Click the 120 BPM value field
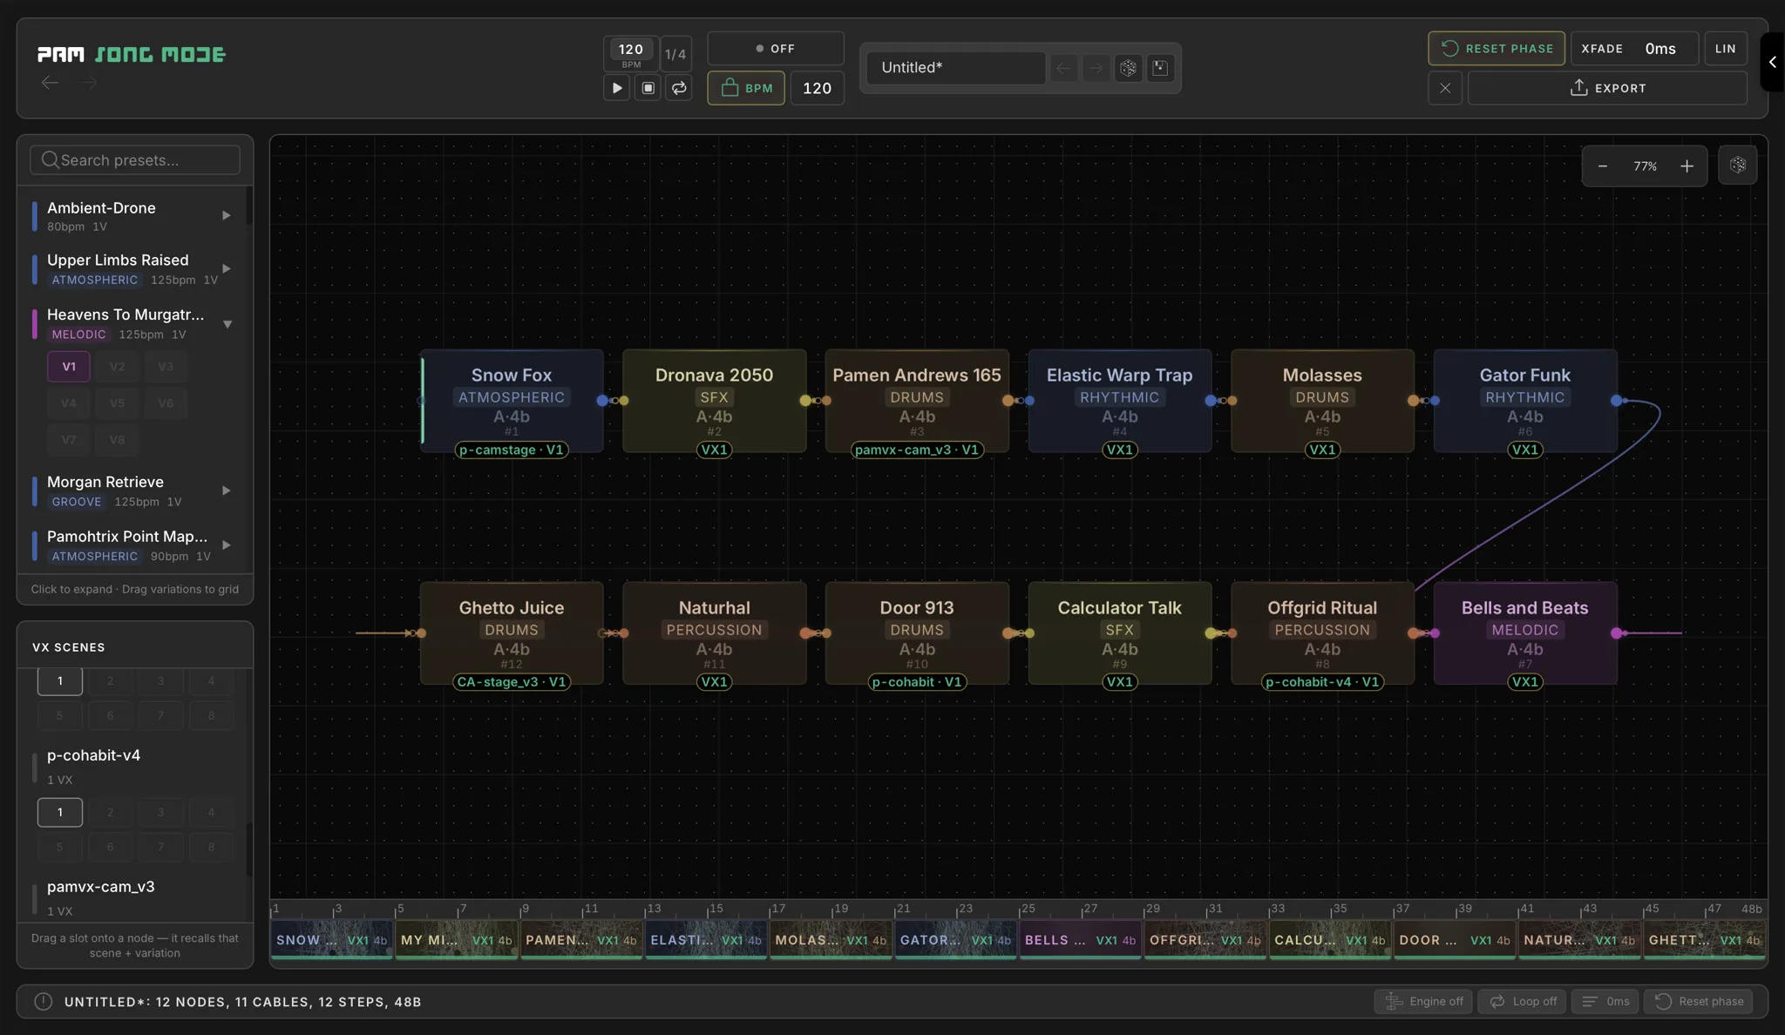Viewport: 1785px width, 1035px height. [817, 88]
